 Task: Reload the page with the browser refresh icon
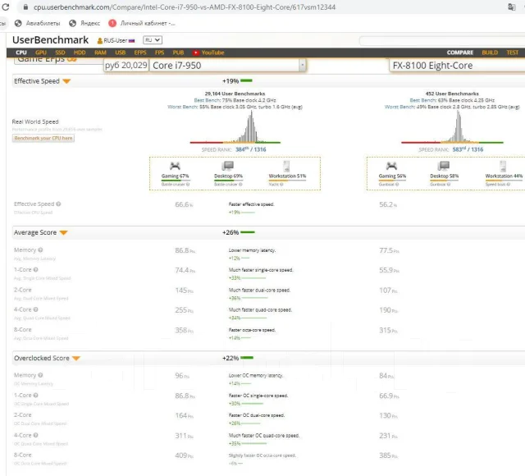[5, 7]
